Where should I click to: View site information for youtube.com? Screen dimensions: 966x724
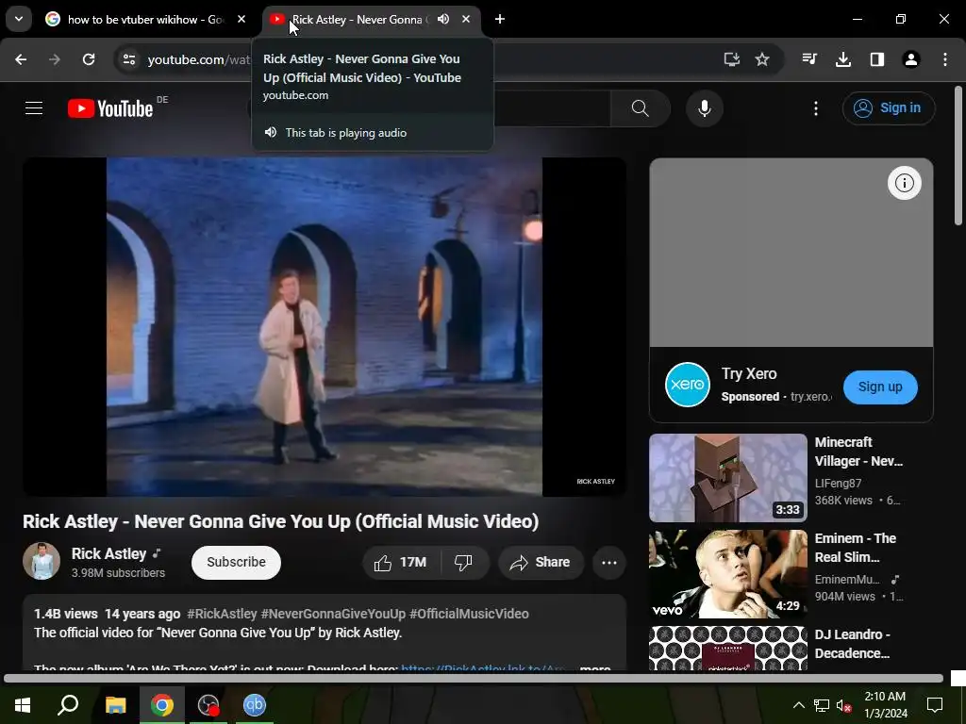point(128,59)
